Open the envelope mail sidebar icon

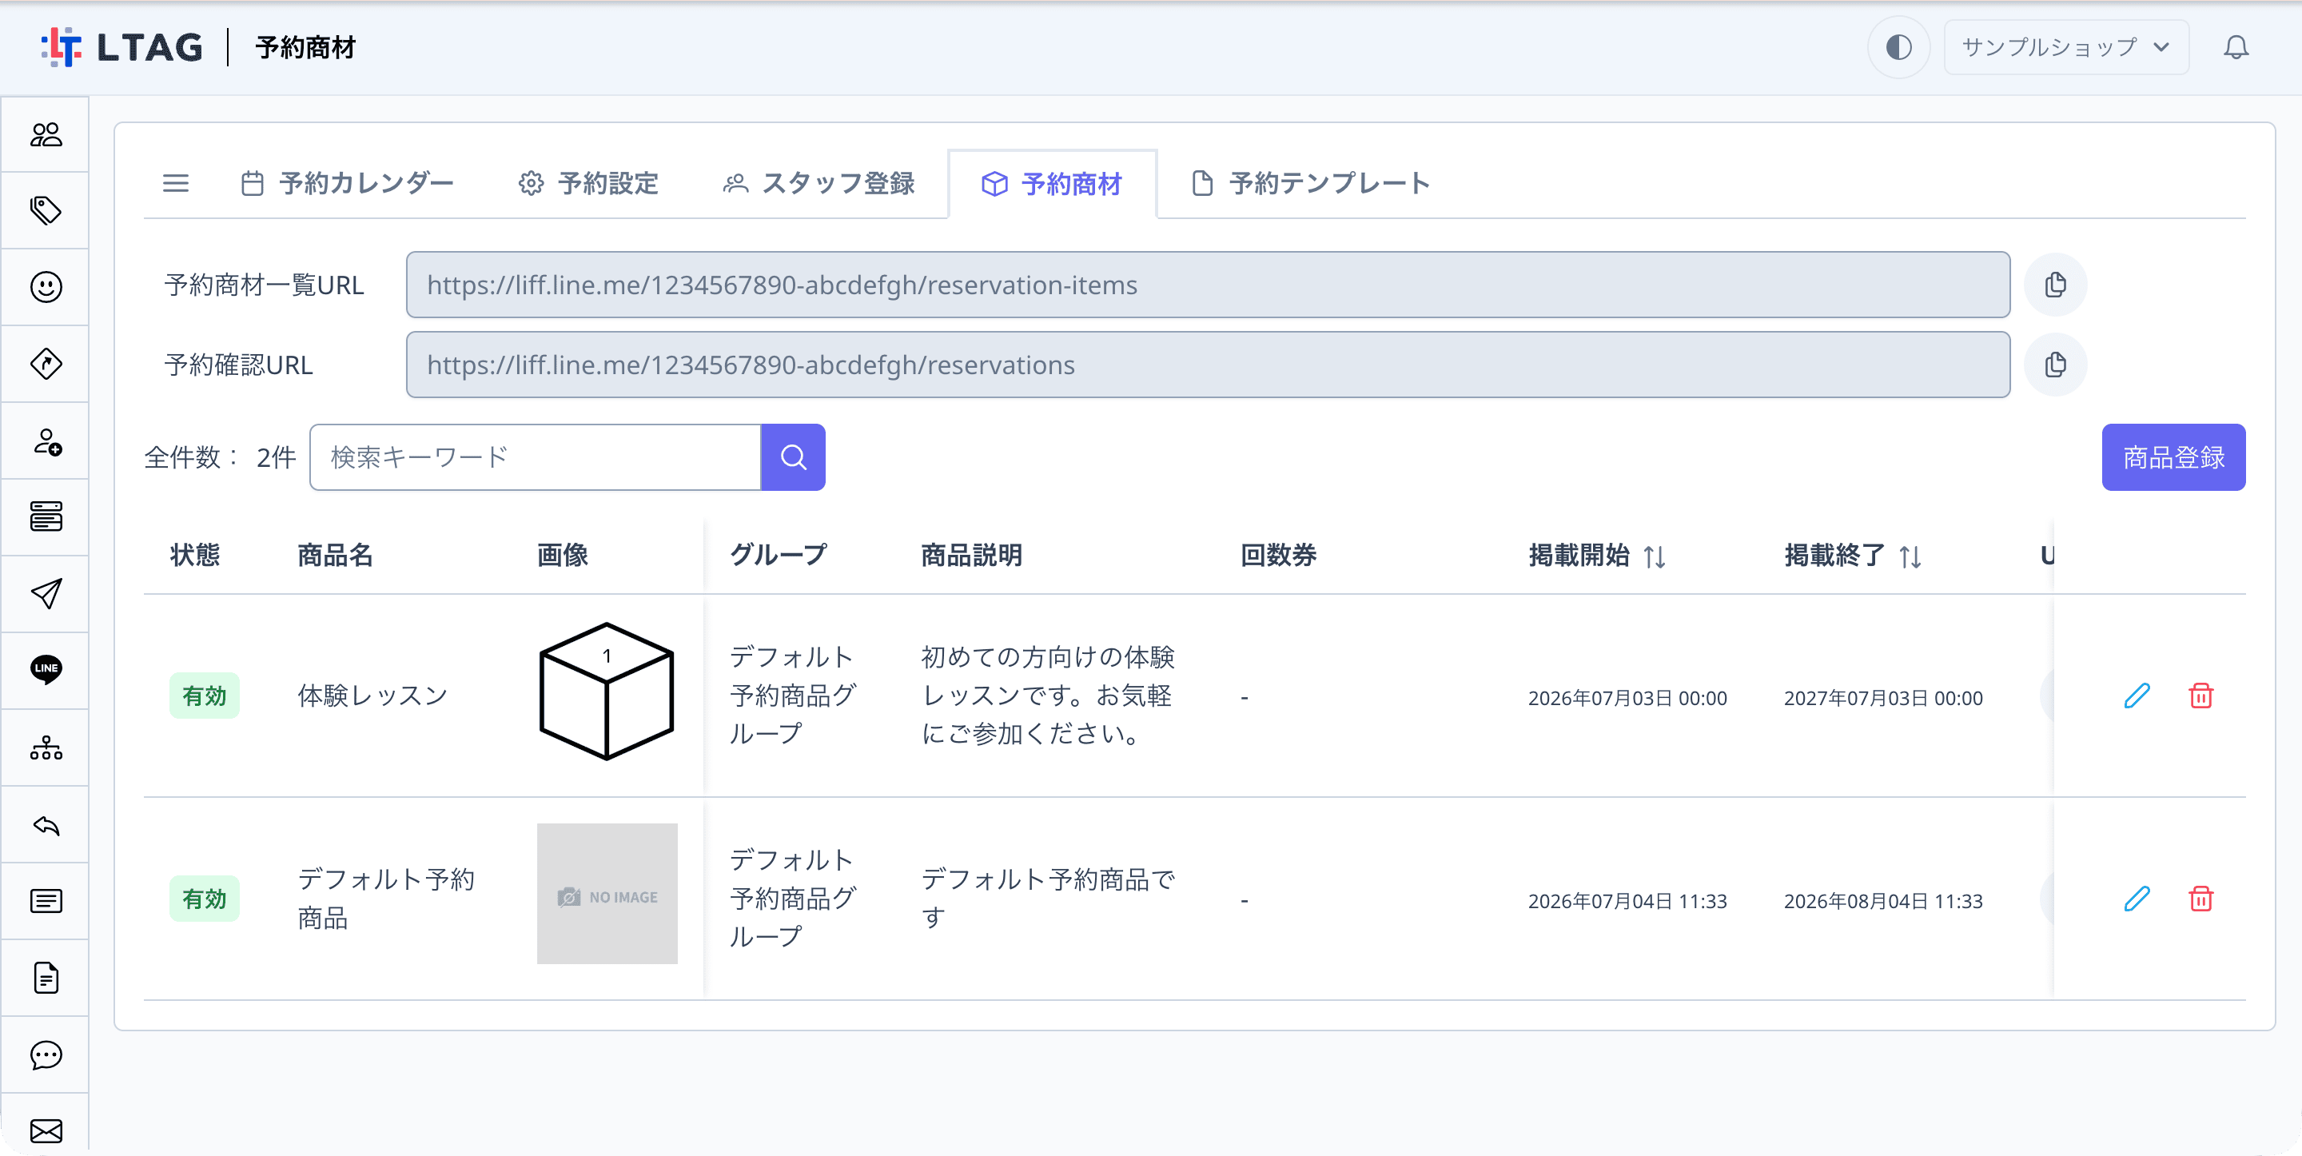coord(46,1131)
